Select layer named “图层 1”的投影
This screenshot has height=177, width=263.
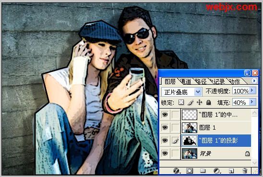[x=218, y=141]
